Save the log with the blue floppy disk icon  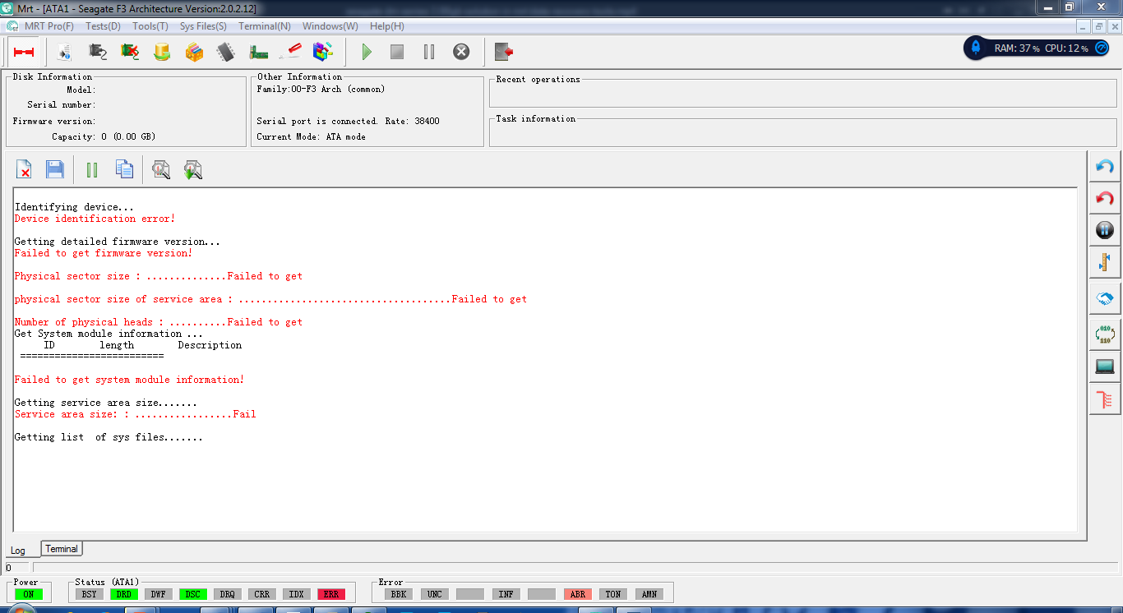55,170
